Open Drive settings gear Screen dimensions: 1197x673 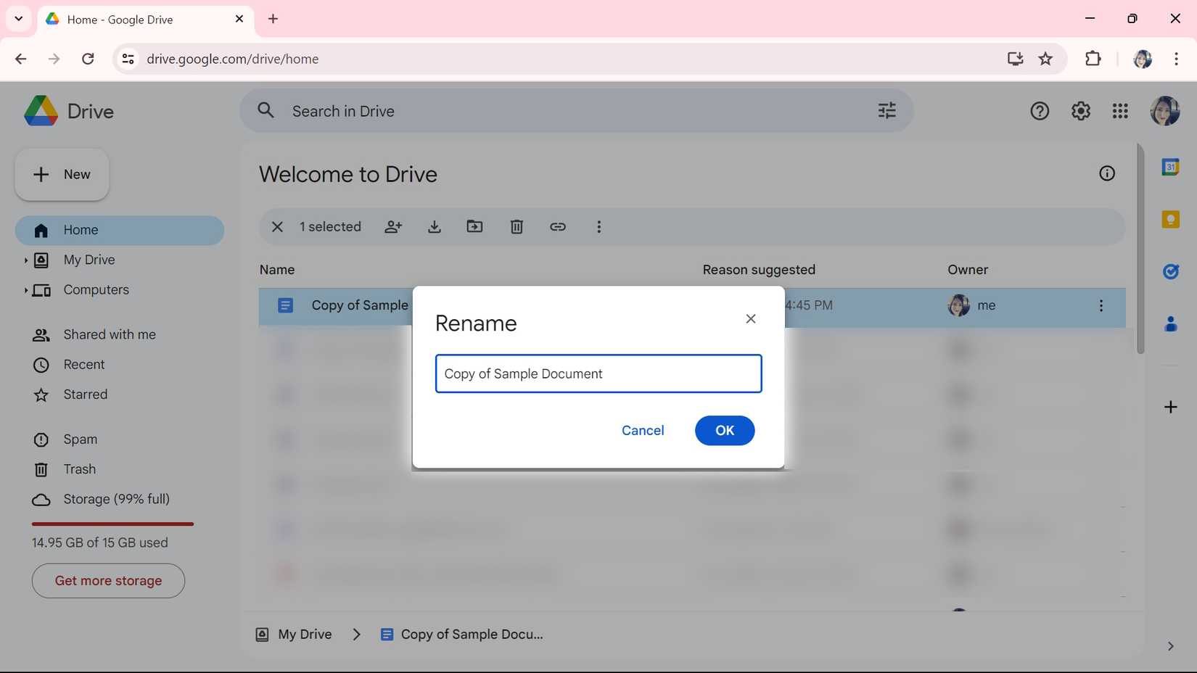pos(1080,110)
